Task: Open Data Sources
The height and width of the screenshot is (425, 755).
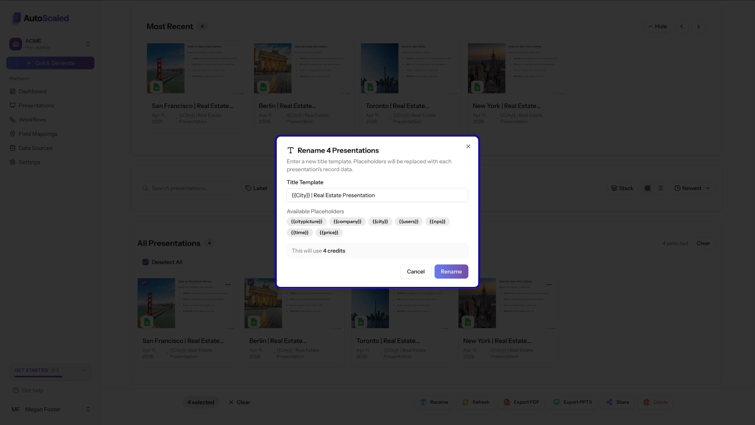Action: pyautogui.click(x=36, y=148)
